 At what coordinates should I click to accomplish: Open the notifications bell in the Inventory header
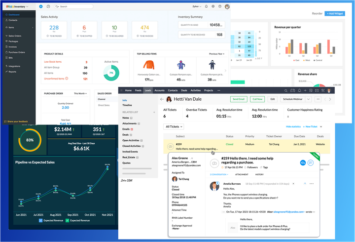click(x=206, y=6)
